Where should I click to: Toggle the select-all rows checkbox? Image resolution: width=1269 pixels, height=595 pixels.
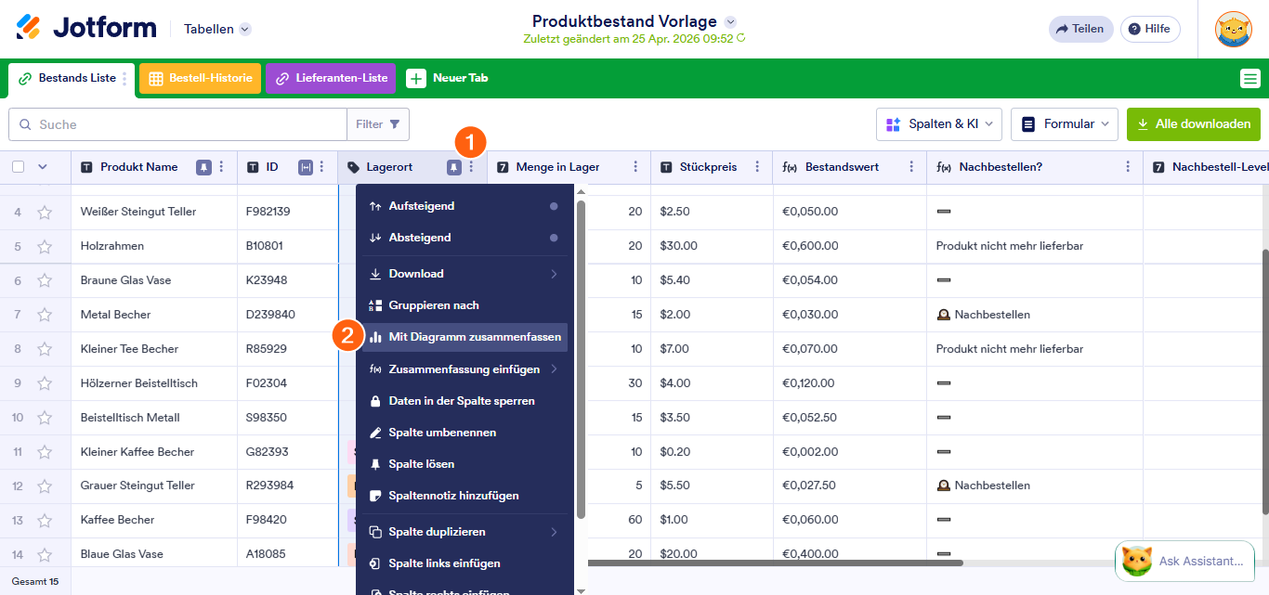[x=19, y=167]
